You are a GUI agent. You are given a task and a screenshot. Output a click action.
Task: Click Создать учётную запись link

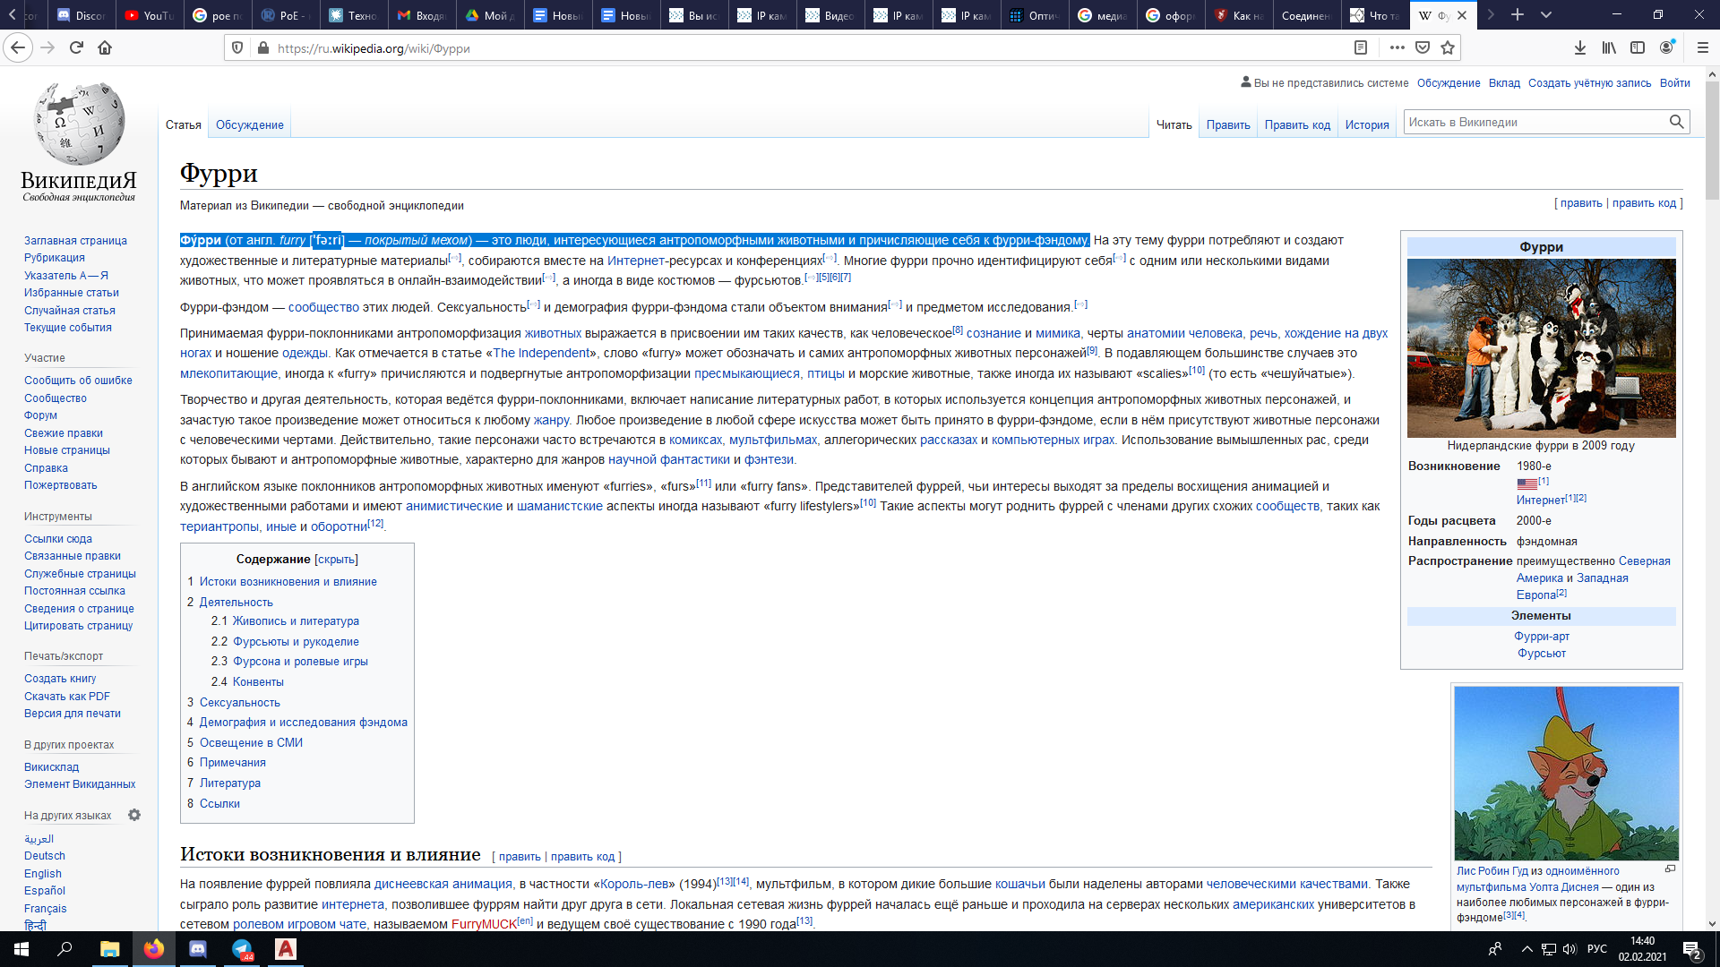[x=1589, y=83]
